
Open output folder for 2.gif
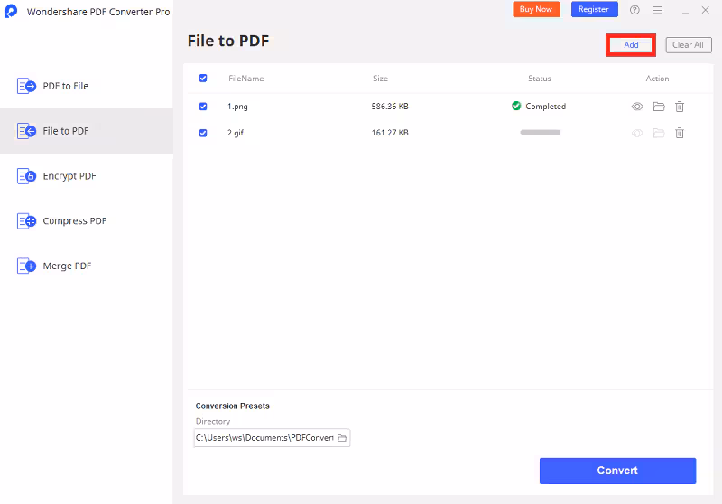click(659, 133)
